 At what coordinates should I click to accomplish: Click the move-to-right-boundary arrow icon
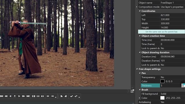pos(52,96)
